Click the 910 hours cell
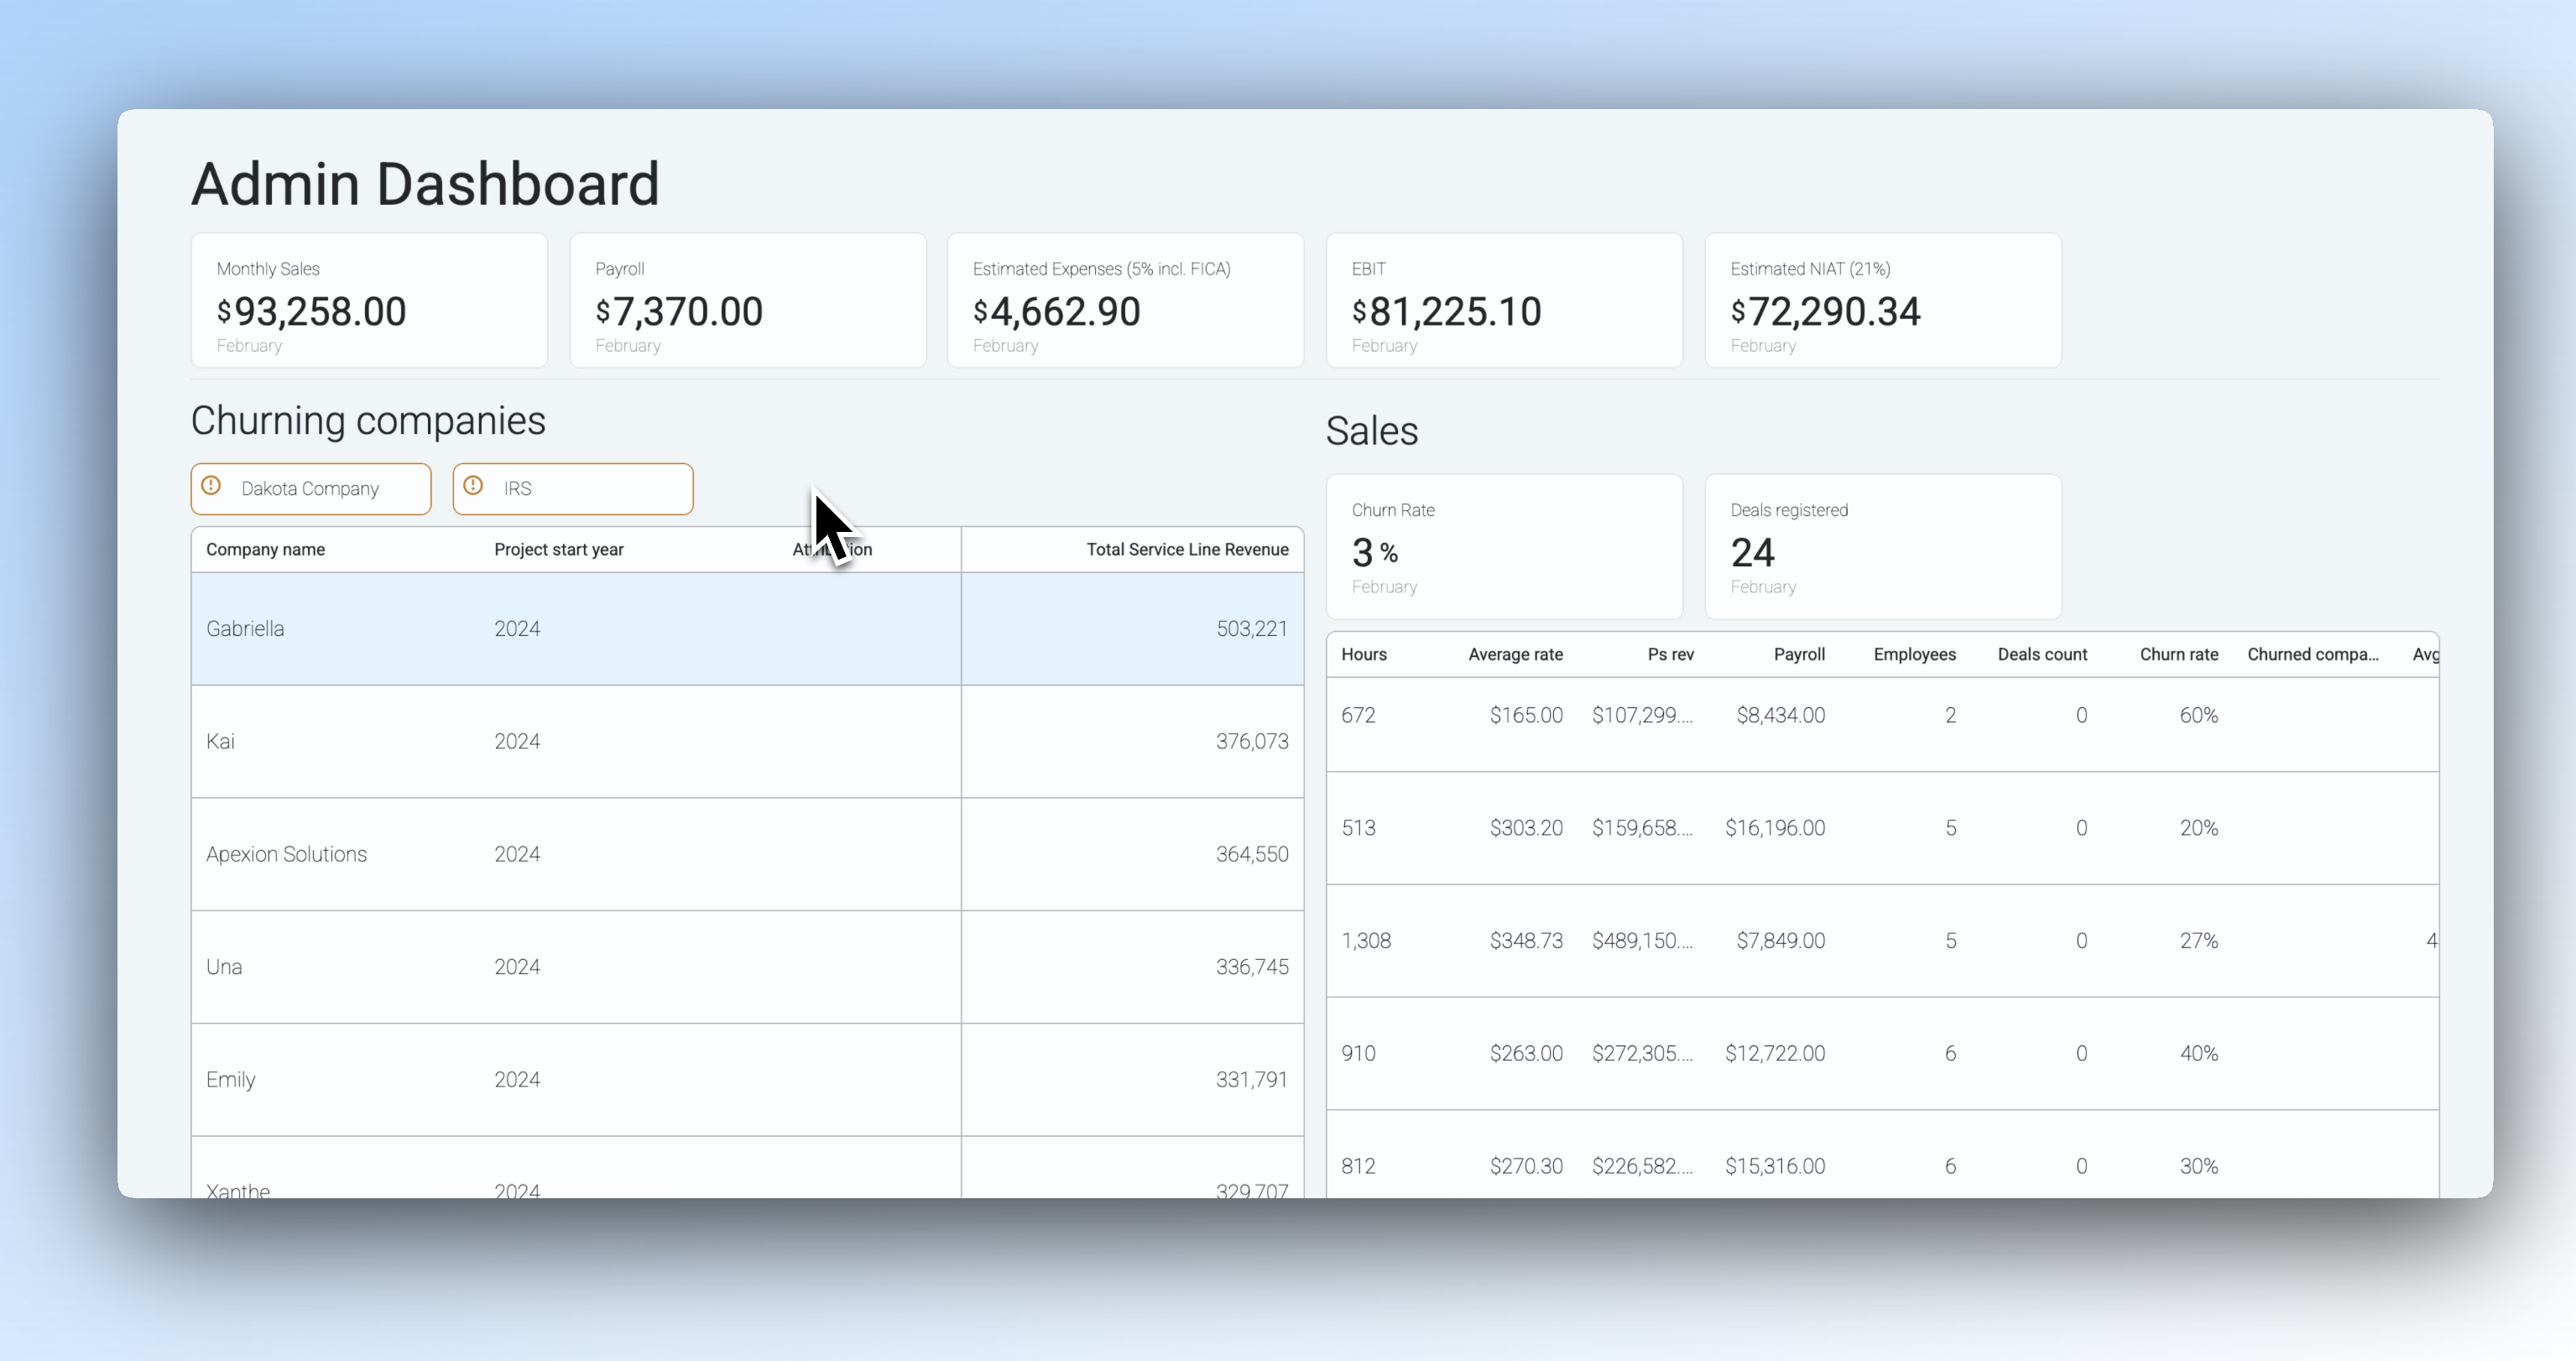 (x=1358, y=1054)
